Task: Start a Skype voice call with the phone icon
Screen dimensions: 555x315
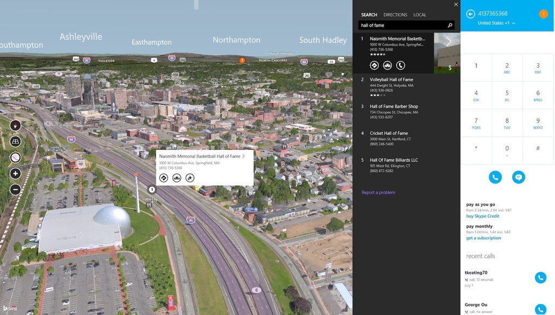Action: pyautogui.click(x=495, y=176)
